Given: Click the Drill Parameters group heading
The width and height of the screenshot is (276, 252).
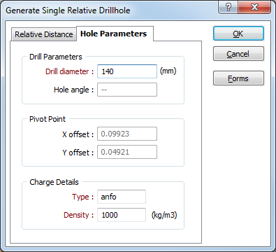Looking at the screenshot, I should pos(56,57).
